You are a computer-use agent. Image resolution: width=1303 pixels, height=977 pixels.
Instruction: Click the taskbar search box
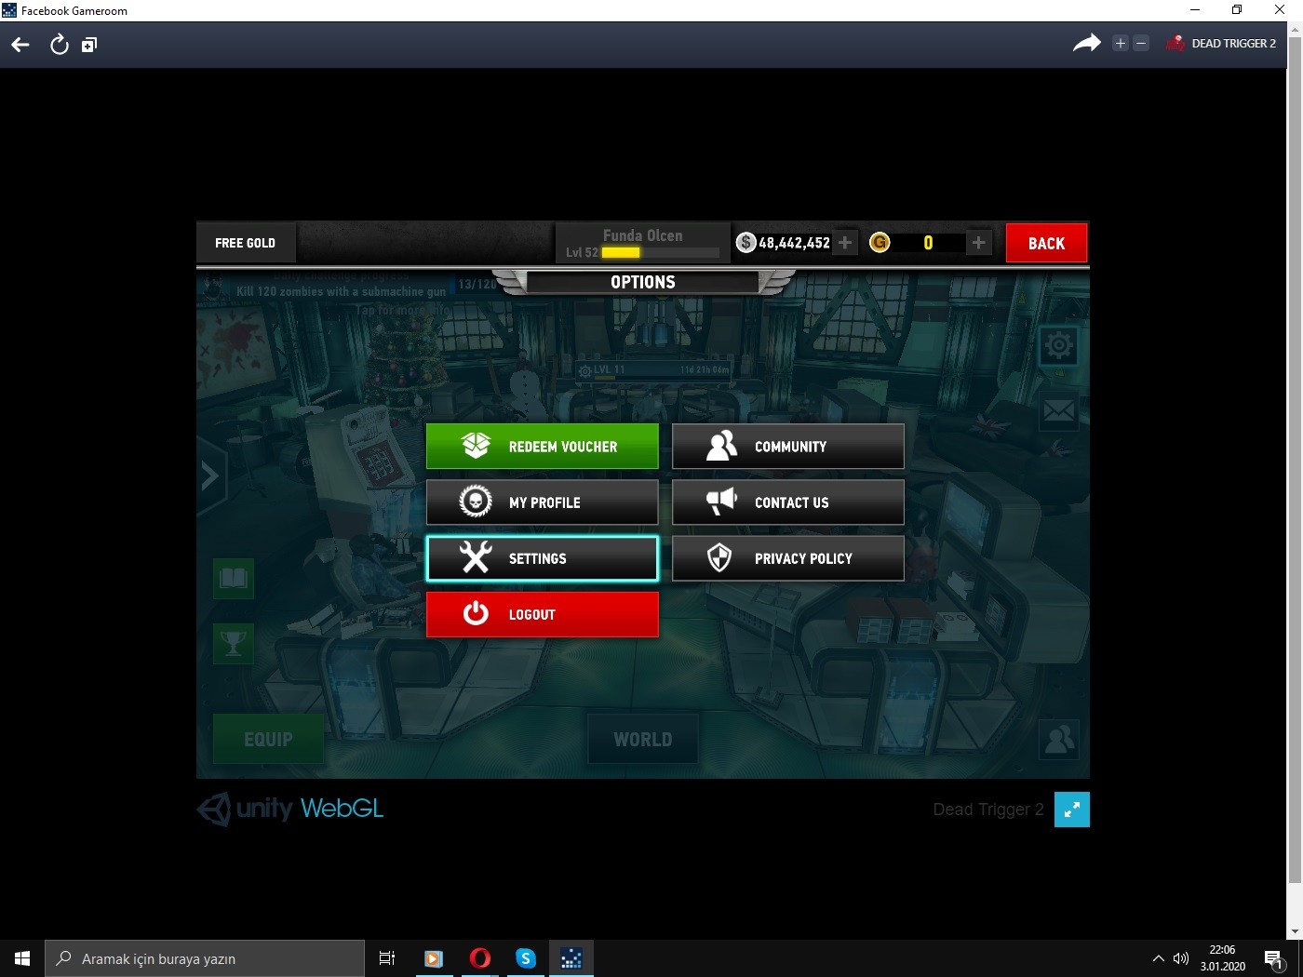pos(205,958)
